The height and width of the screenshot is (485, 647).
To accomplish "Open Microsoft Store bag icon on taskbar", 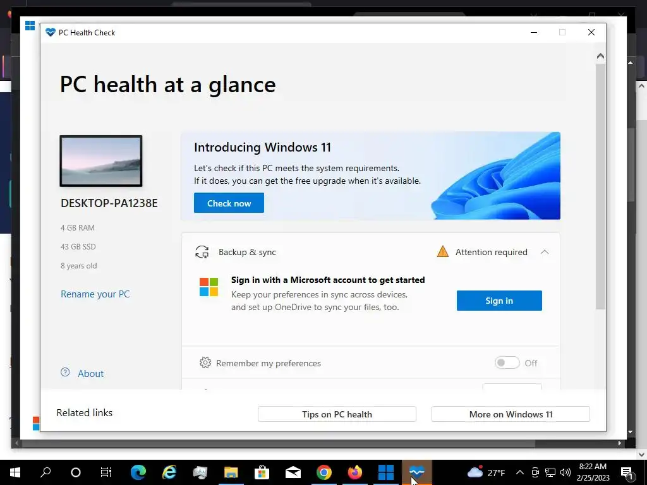I will pos(262,472).
